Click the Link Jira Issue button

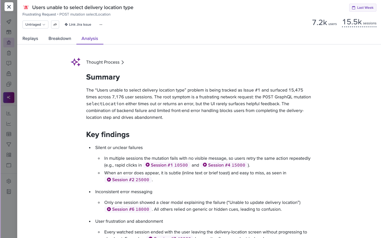(78, 24)
